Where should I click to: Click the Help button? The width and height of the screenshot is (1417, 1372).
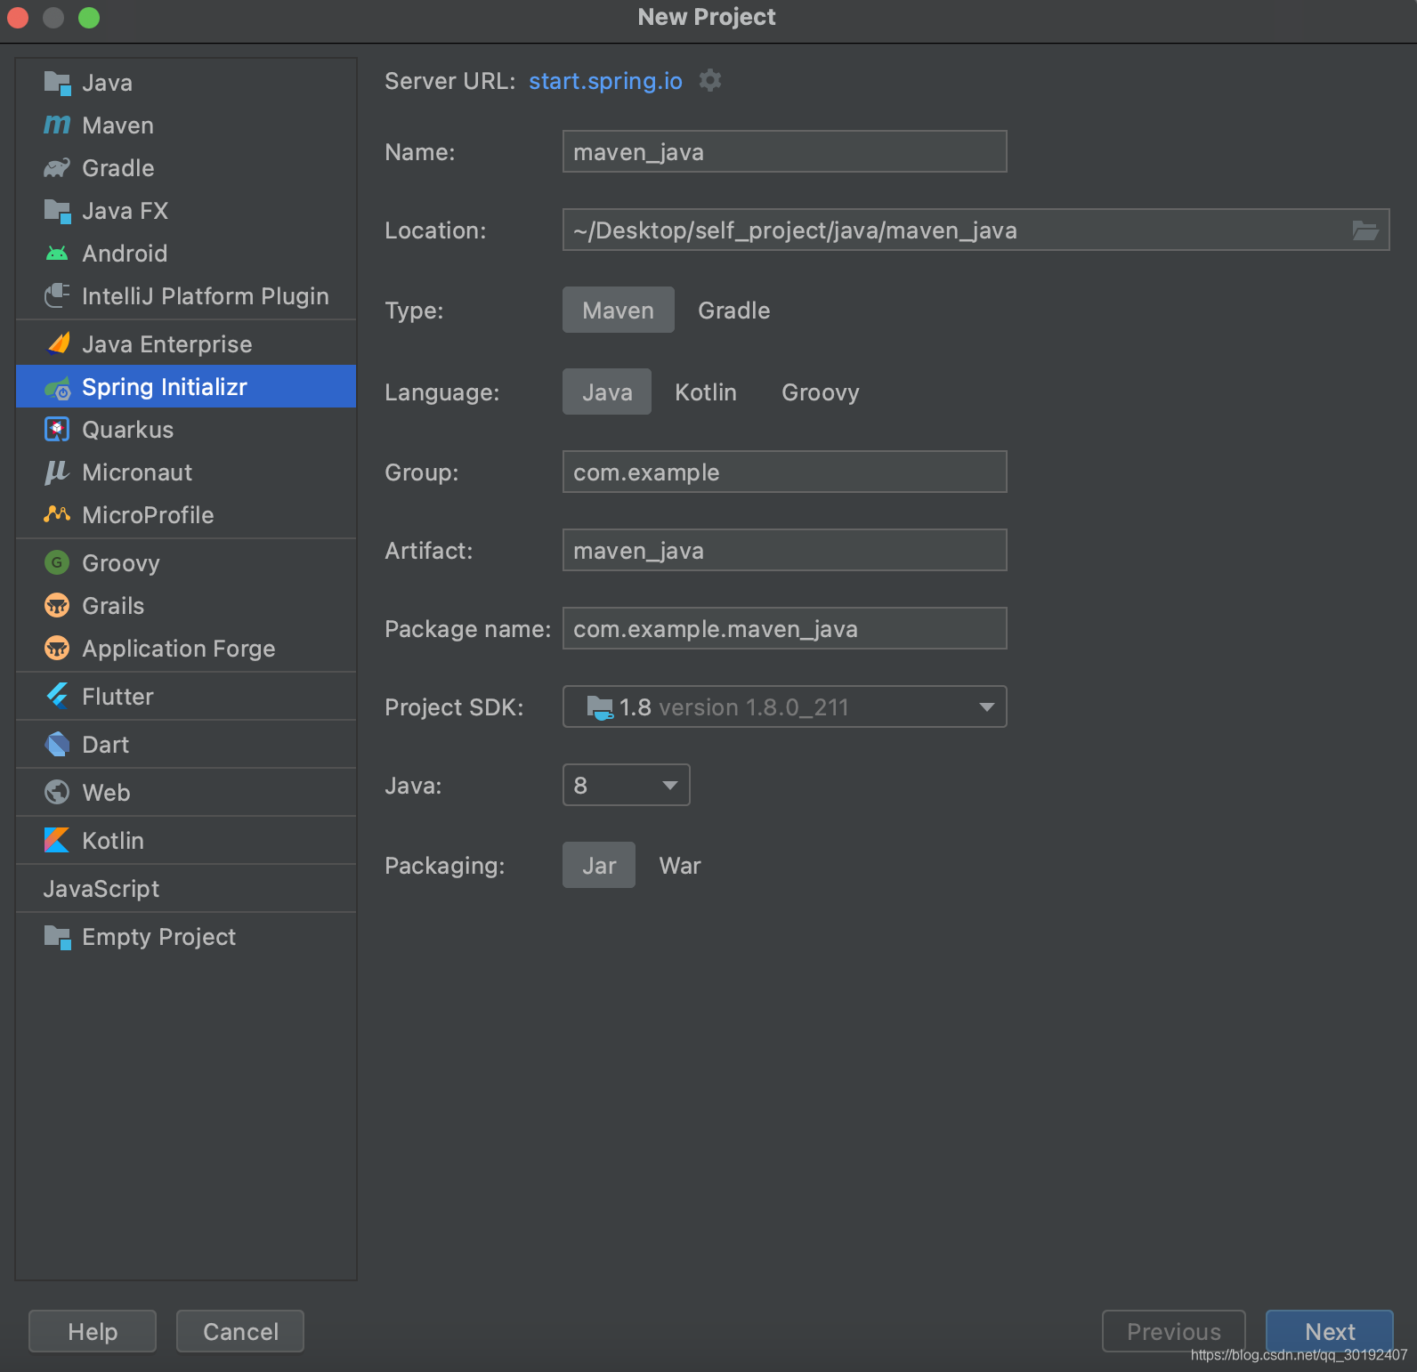(x=93, y=1331)
